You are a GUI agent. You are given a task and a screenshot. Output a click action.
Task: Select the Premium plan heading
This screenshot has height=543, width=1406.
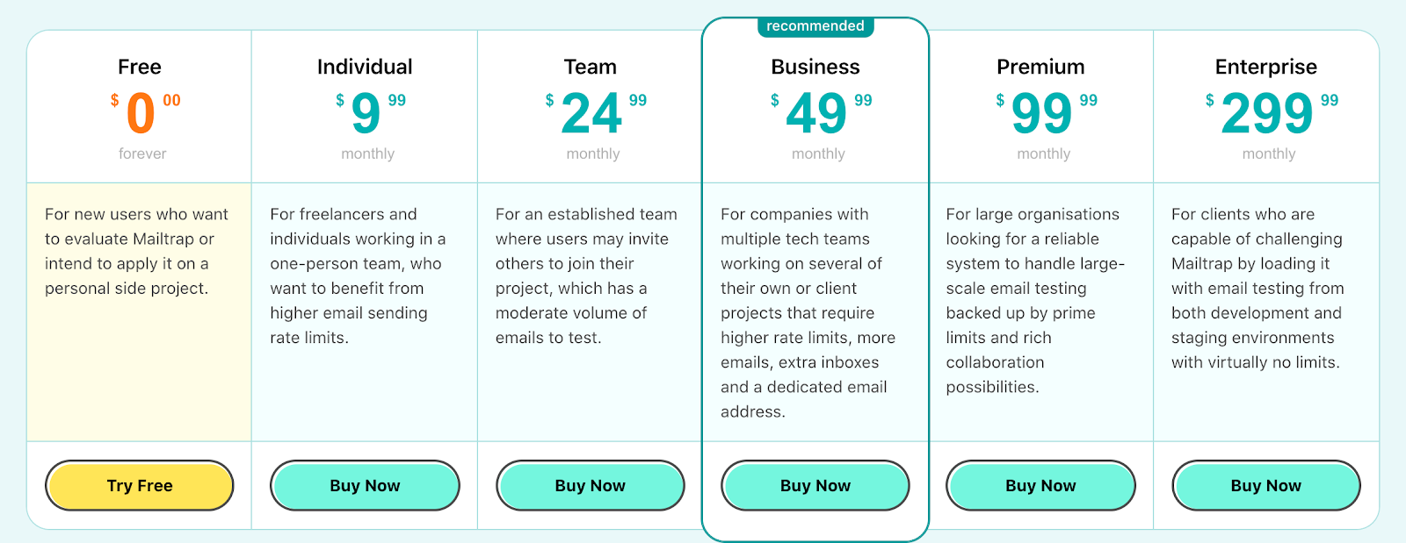tap(1040, 67)
